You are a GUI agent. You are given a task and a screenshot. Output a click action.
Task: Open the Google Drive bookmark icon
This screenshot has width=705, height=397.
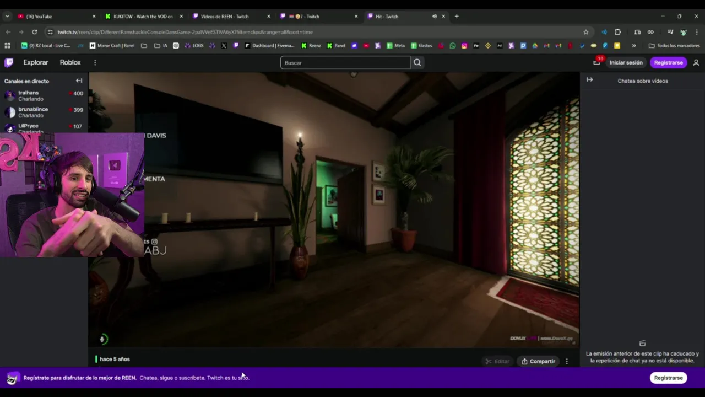coord(535,45)
